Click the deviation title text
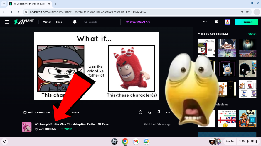The height and width of the screenshot is (146, 261). coord(72,124)
